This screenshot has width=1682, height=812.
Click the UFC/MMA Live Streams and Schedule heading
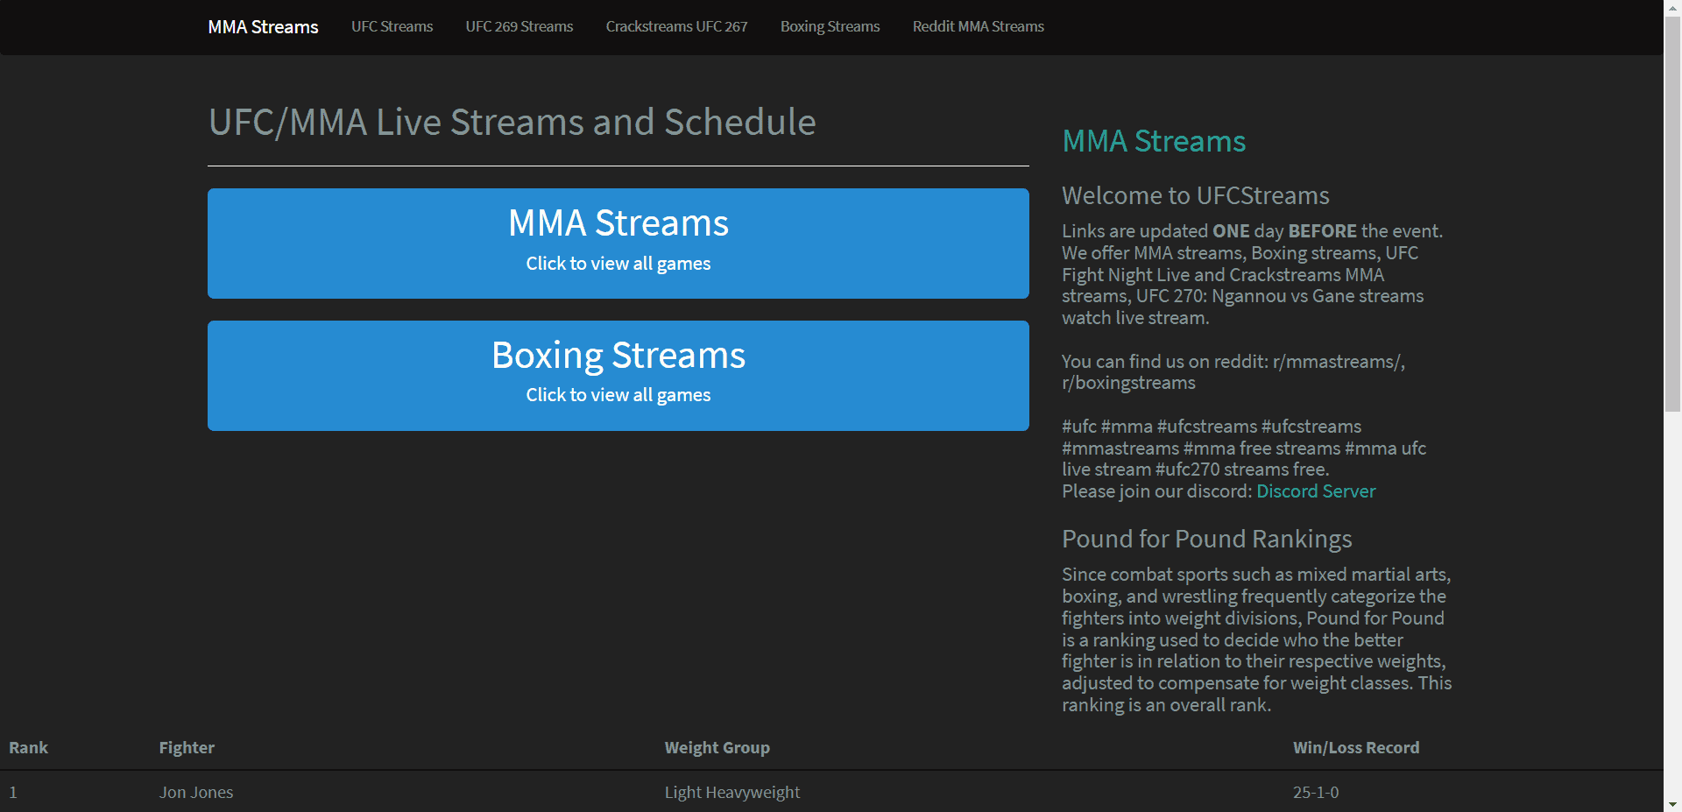click(512, 123)
